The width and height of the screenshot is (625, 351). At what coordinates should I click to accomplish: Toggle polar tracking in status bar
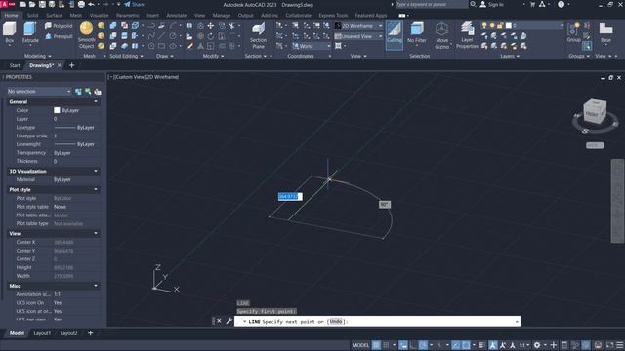(x=423, y=345)
